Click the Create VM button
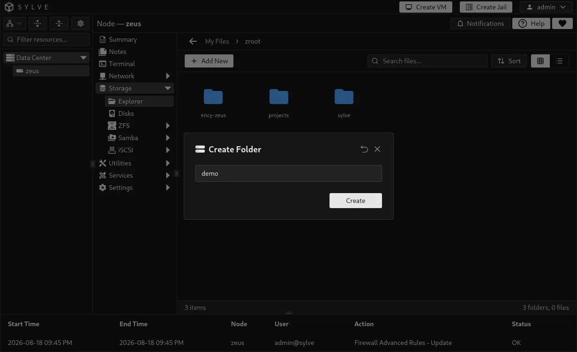577x352 pixels. tap(426, 7)
